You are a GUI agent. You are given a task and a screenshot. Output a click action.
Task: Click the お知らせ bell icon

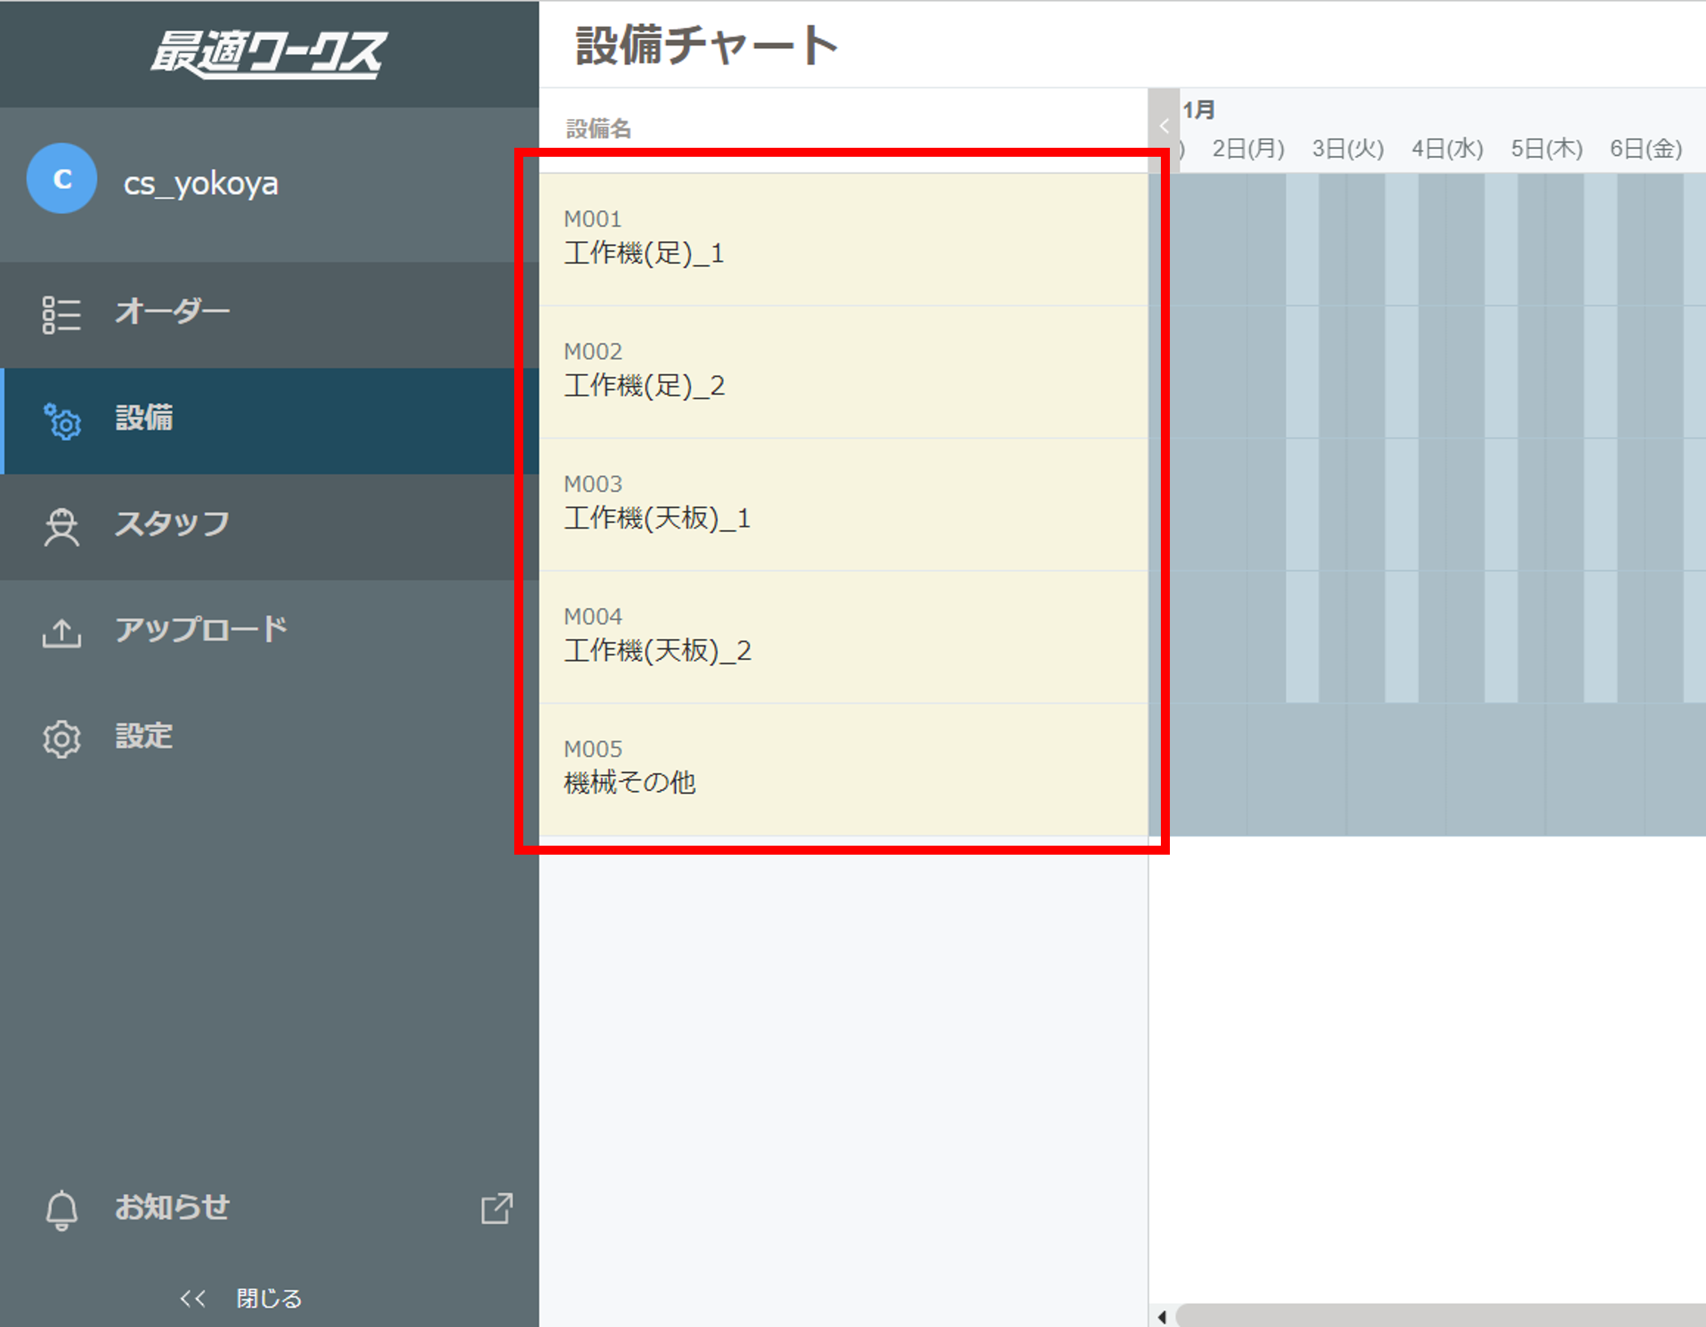[x=61, y=1210]
